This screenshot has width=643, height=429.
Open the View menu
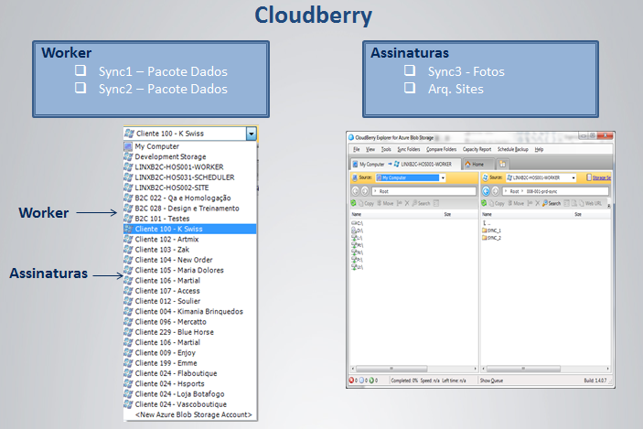(x=370, y=149)
